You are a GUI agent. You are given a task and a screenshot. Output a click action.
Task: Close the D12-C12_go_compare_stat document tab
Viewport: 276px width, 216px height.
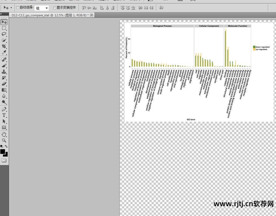[92, 15]
